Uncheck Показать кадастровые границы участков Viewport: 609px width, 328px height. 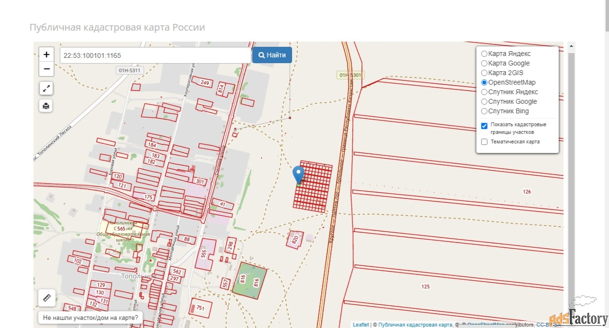pos(484,125)
